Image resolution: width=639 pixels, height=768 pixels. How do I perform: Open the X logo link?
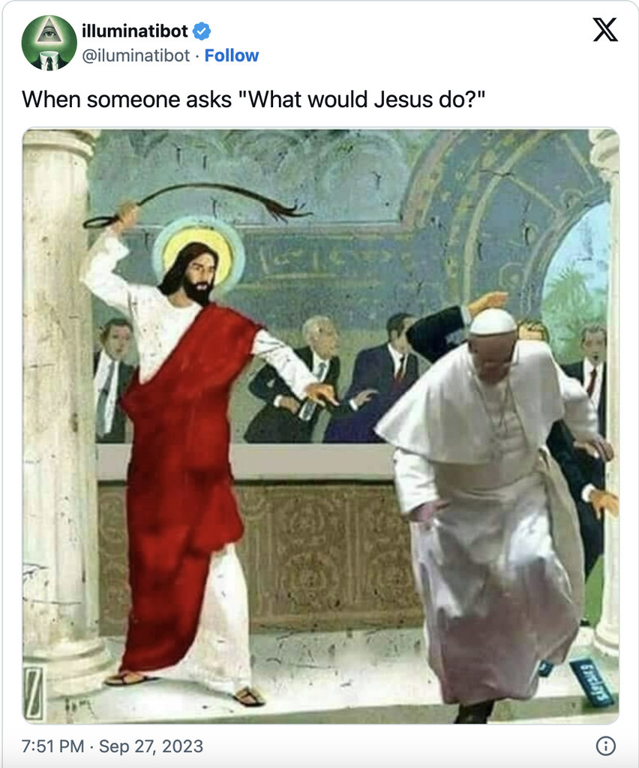point(605,30)
